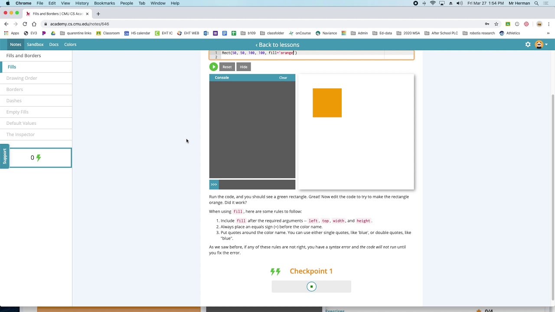The image size is (555, 312).
Task: Open the Docs tab
Action: (x=54, y=44)
